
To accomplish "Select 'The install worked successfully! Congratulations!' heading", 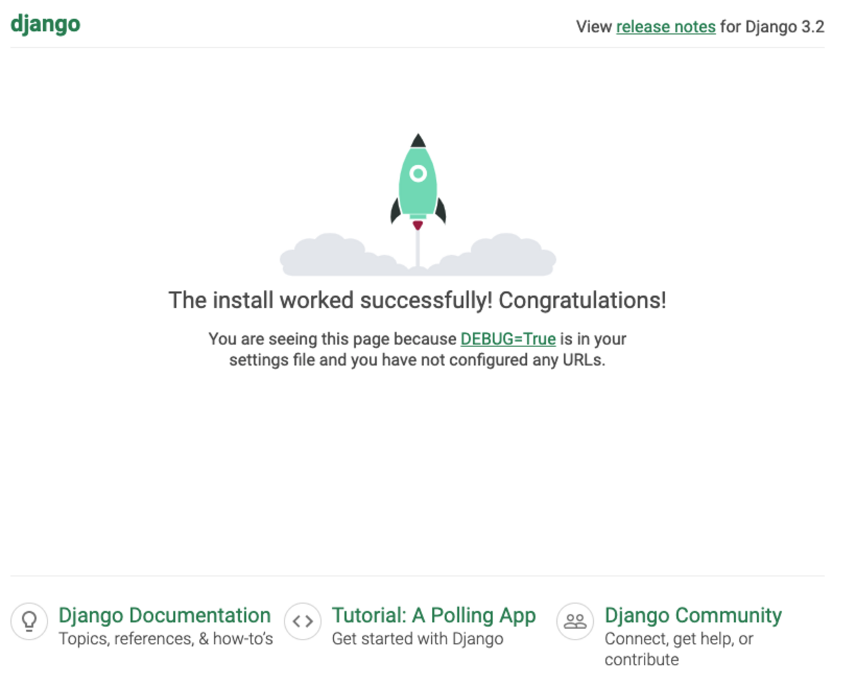I will (417, 300).
